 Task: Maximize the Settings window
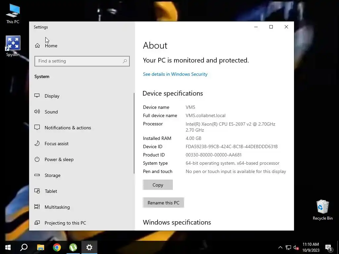coord(271,27)
